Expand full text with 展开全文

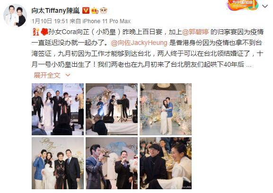click(x=47, y=75)
